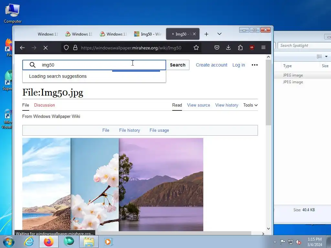Image resolution: width=331 pixels, height=248 pixels.
Task: Open the network tray icon
Action: pyautogui.click(x=291, y=242)
